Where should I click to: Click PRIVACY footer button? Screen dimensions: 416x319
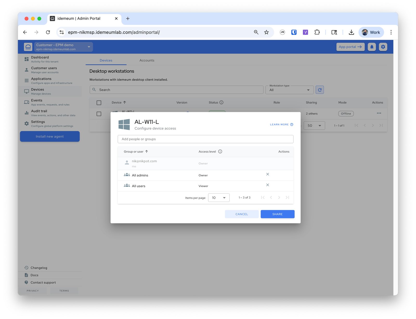[x=32, y=291]
